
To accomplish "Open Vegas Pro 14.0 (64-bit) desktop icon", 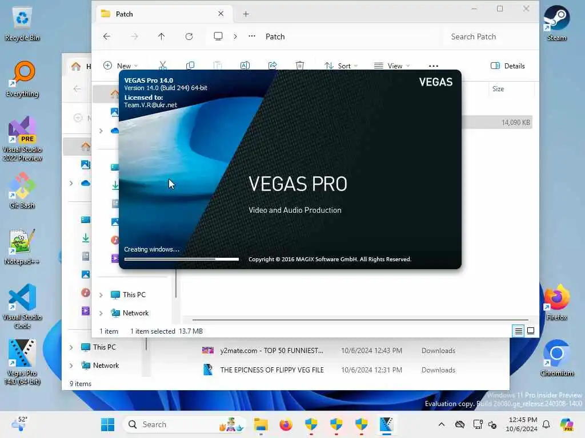I will point(22,362).
